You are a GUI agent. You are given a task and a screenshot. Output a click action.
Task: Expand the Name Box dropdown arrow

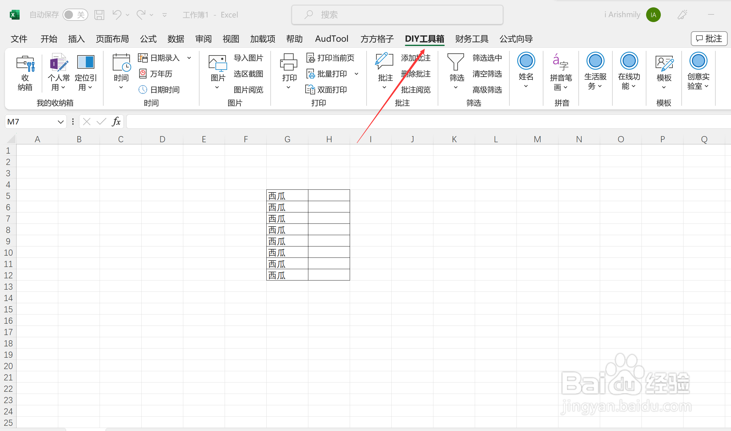[x=60, y=122]
